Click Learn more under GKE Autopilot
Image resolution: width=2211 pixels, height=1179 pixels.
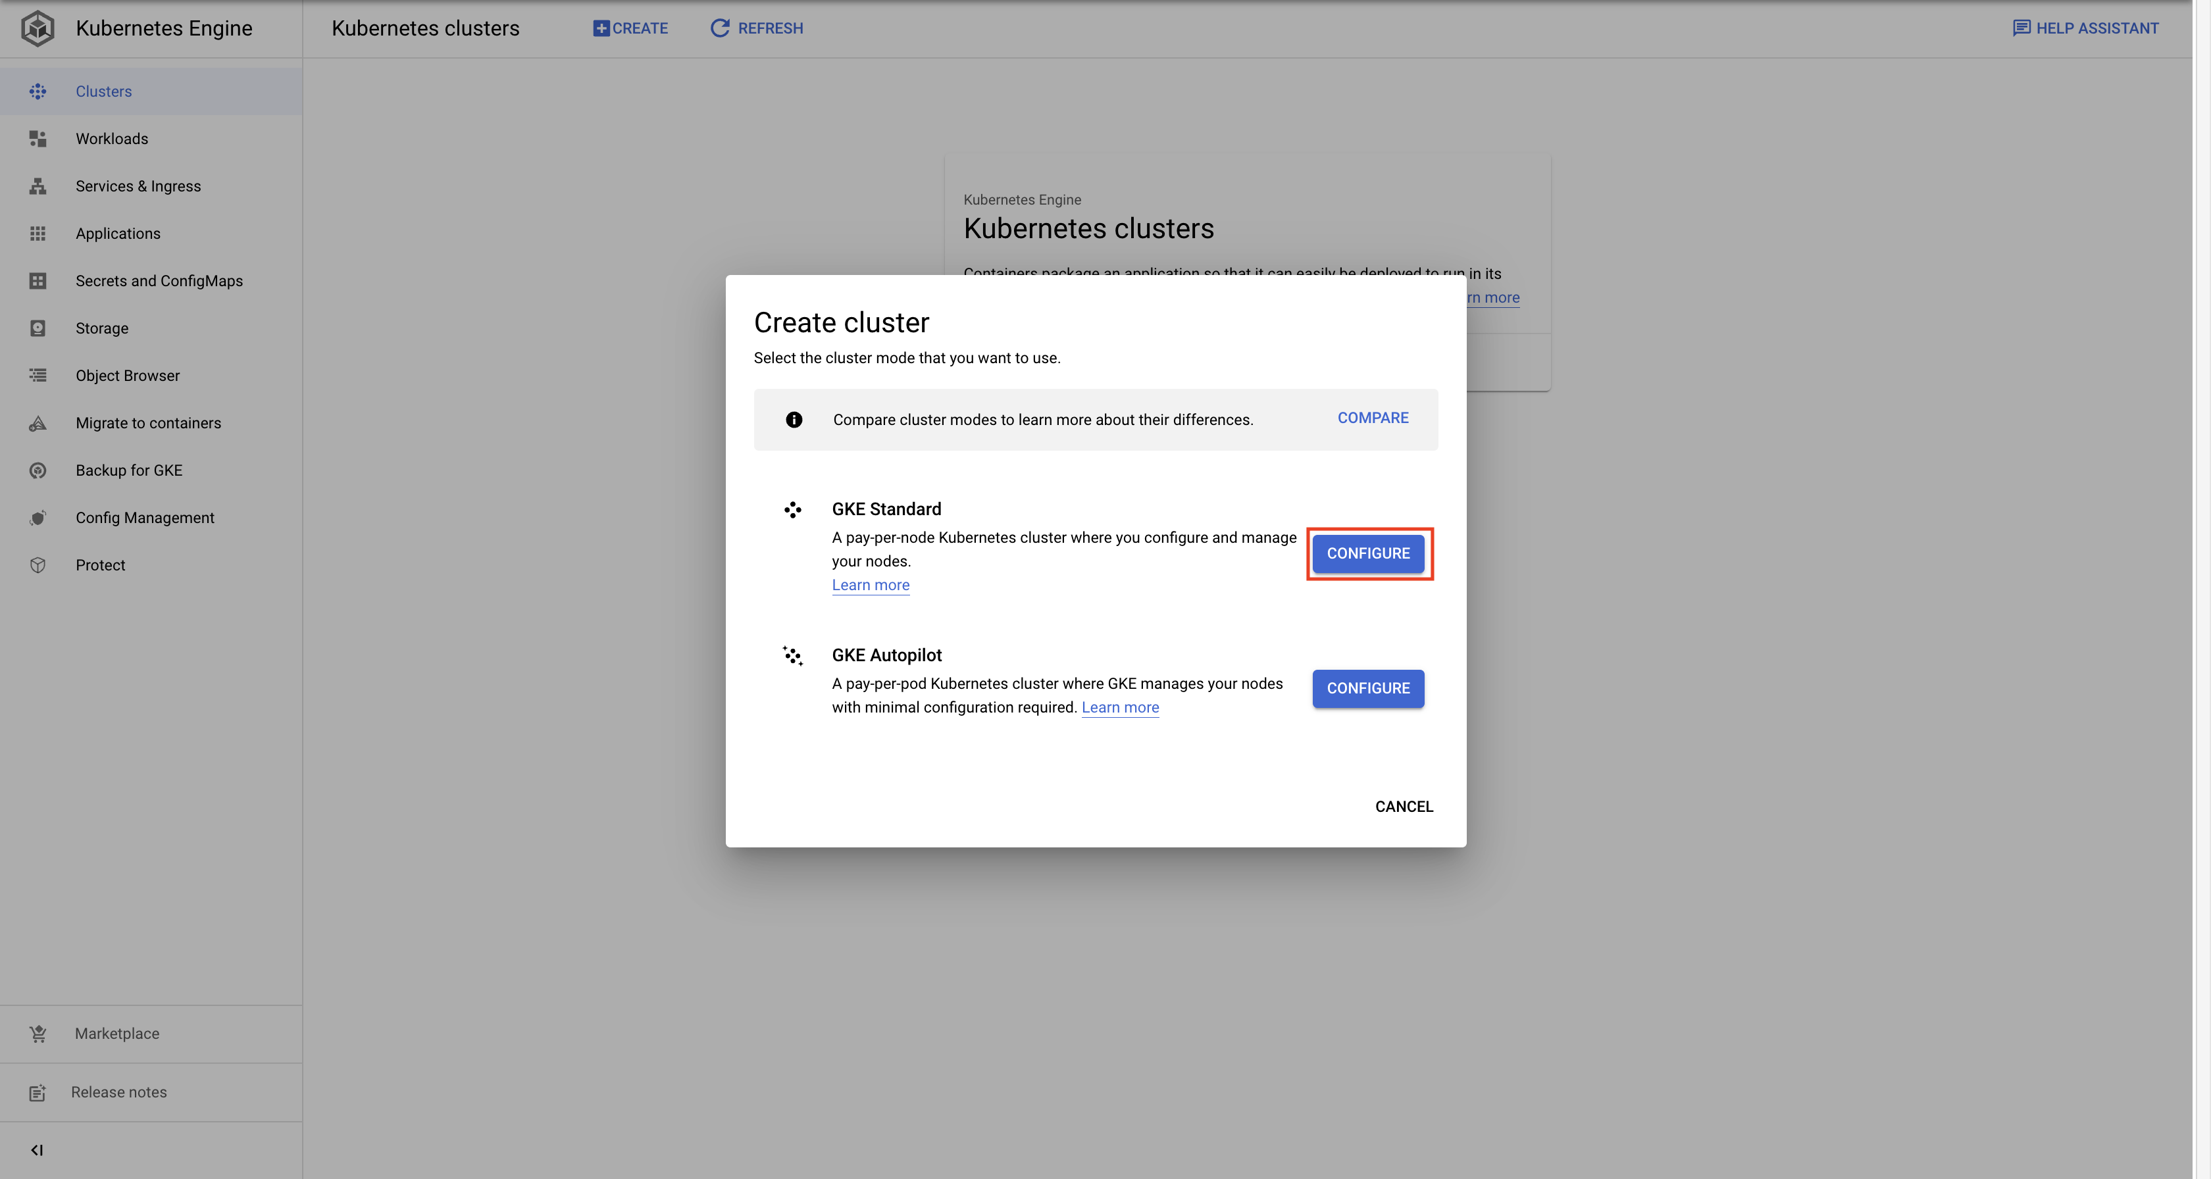[1120, 707]
